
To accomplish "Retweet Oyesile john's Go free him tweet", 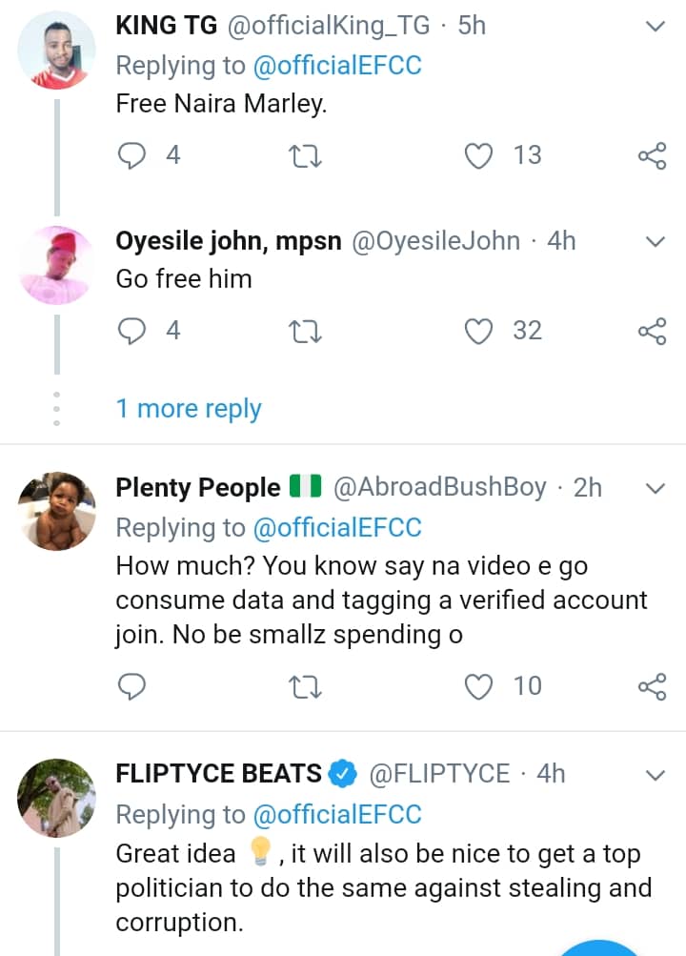I will [306, 331].
